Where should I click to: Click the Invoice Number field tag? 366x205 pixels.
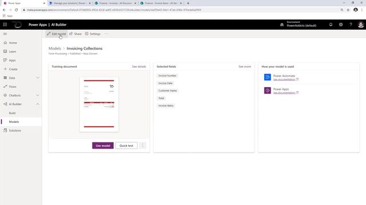[168, 76]
